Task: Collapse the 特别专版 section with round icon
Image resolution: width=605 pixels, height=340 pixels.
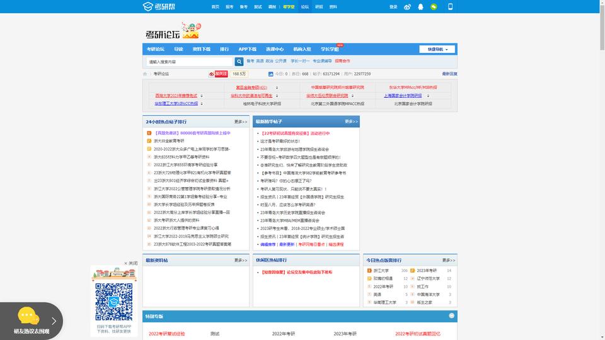Action: click(x=451, y=315)
